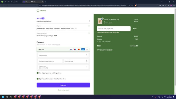Click the Card number input field
The width and height of the screenshot is (176, 99).
(63, 55)
